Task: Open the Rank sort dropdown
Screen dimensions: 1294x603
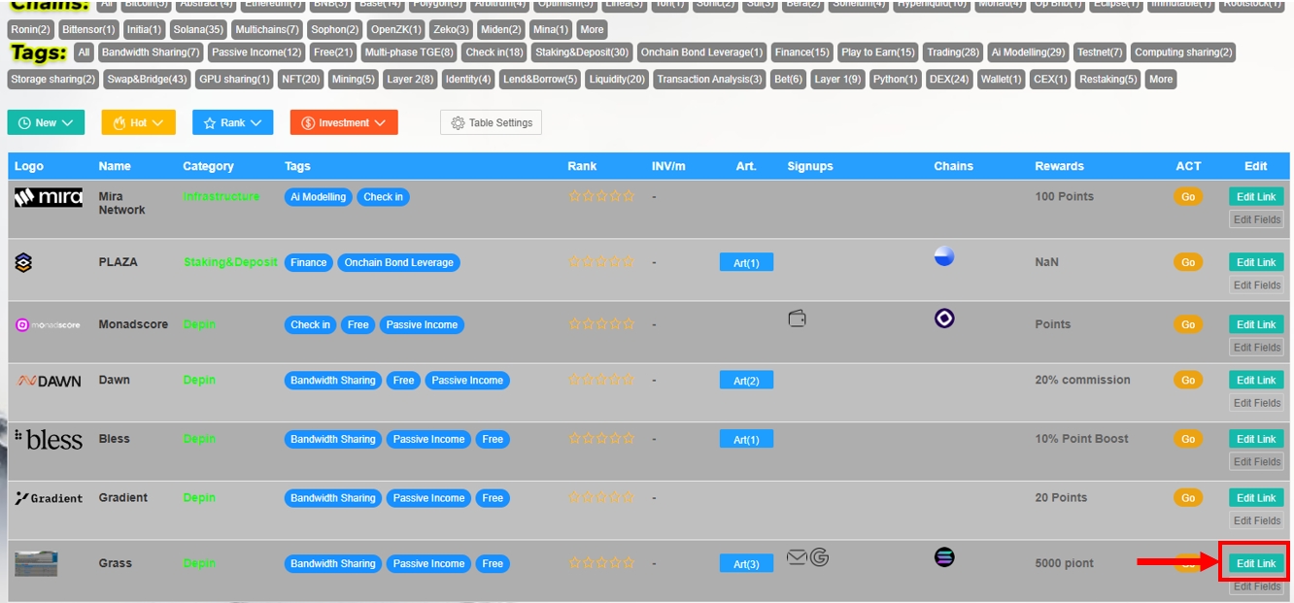Action: (x=233, y=122)
